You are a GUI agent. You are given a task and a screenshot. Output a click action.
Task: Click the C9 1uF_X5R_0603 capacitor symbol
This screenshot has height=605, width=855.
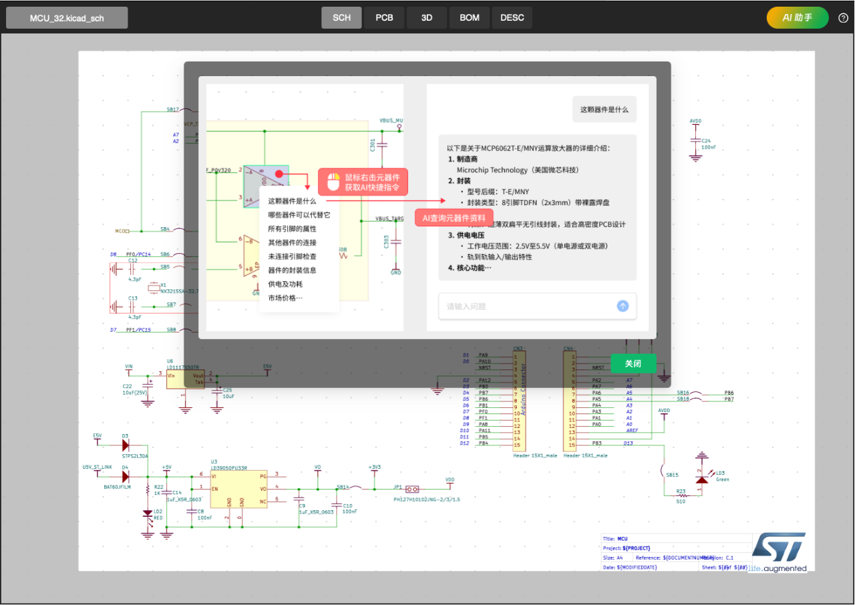tap(299, 499)
